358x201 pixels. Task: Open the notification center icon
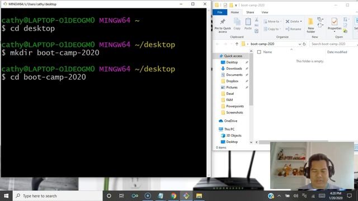coord(349,196)
